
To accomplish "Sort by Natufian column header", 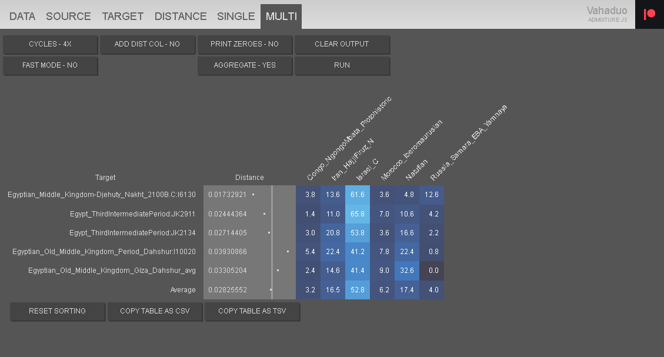I will (x=416, y=170).
